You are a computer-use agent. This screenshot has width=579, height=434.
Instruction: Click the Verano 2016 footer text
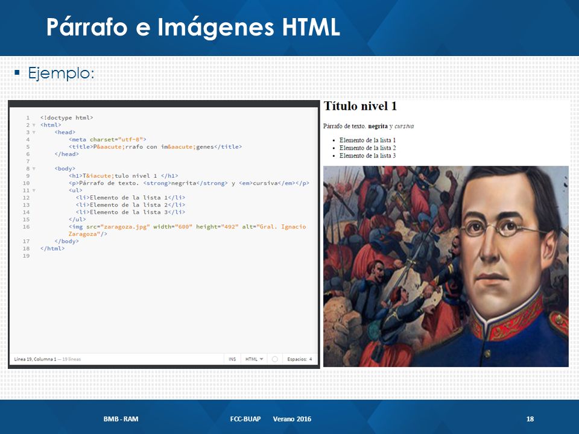point(292,419)
